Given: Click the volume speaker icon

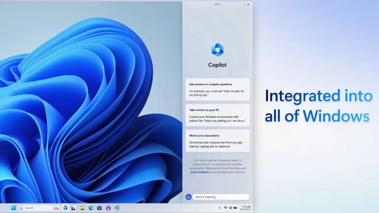Looking at the screenshot, I should (x=231, y=208).
